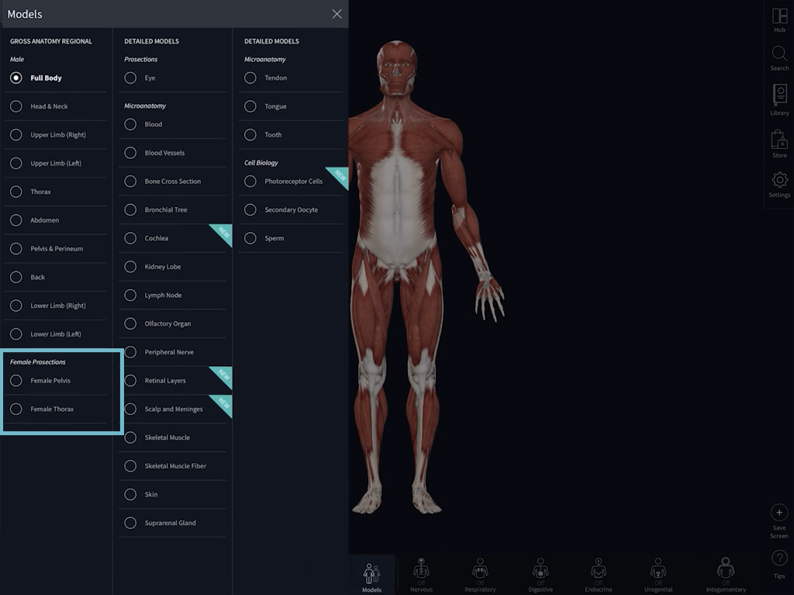794x595 pixels.
Task: Toggle the Endocrine system icon
Action: click(x=599, y=569)
